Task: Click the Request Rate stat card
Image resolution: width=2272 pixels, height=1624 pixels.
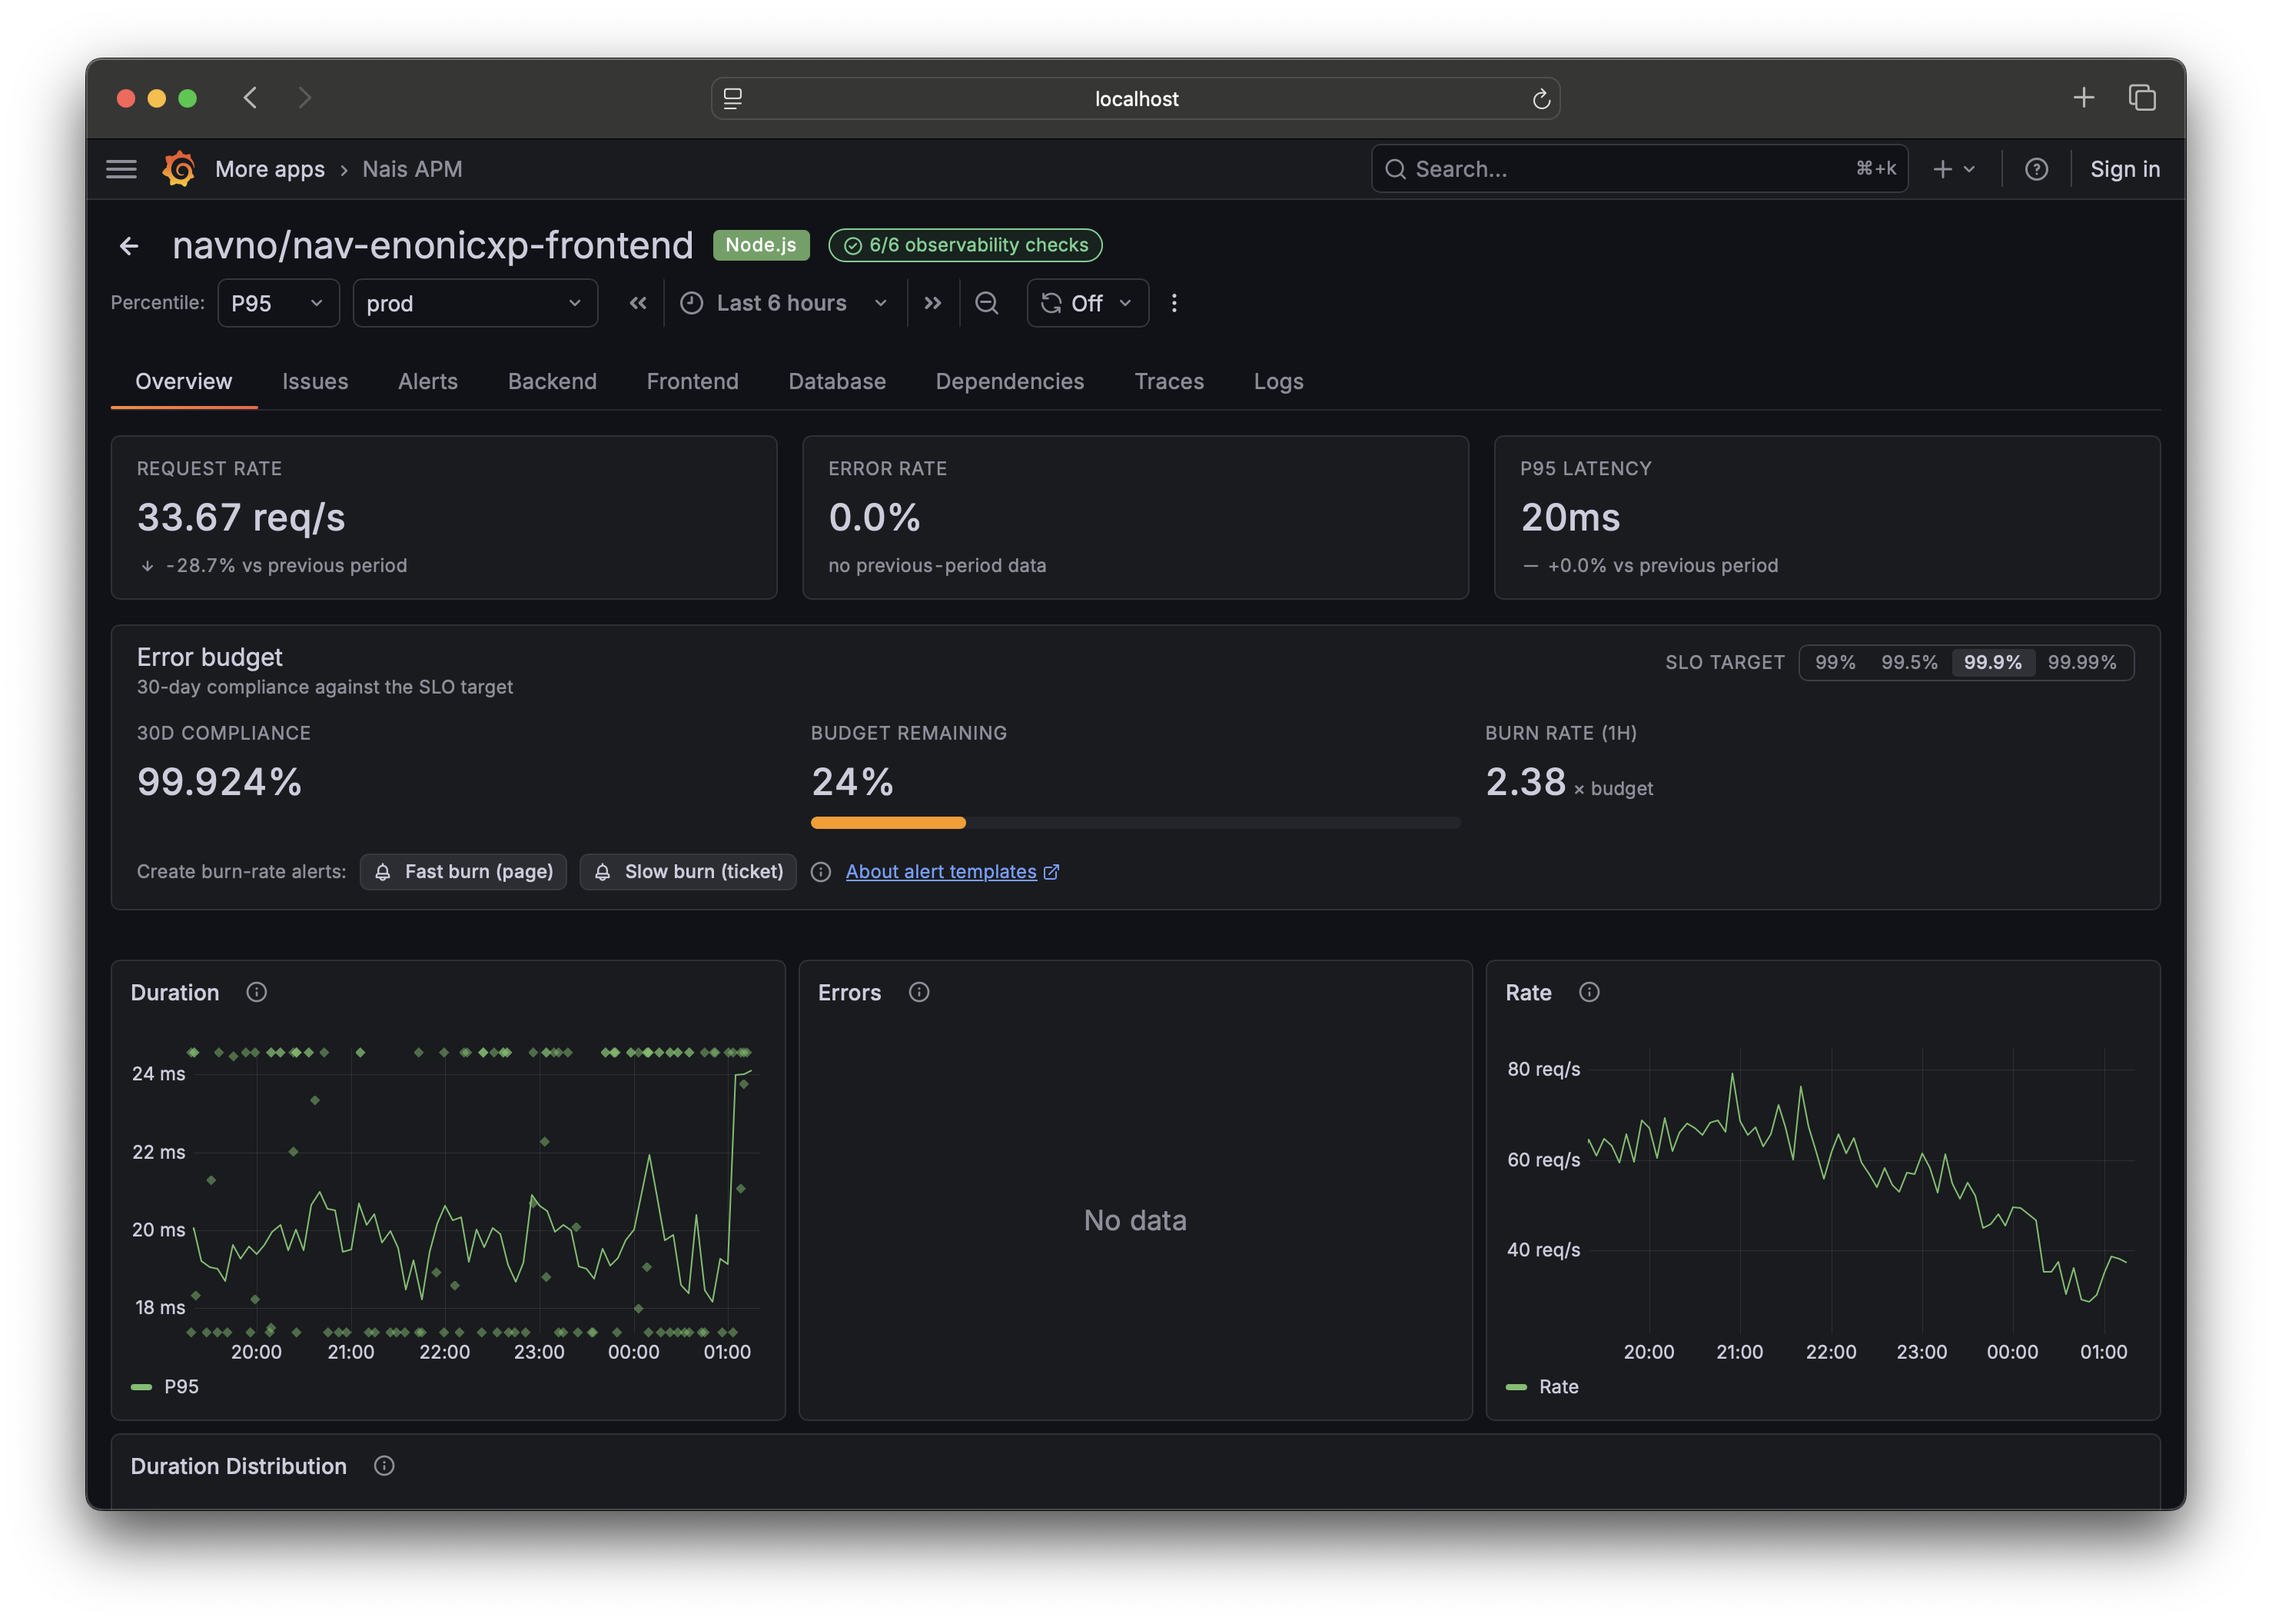Action: coord(443,517)
